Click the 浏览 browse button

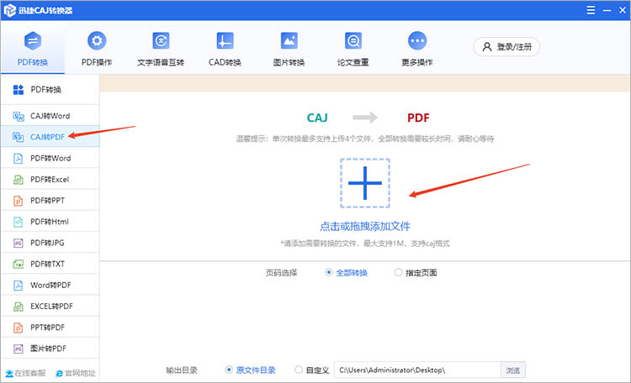[x=512, y=370]
